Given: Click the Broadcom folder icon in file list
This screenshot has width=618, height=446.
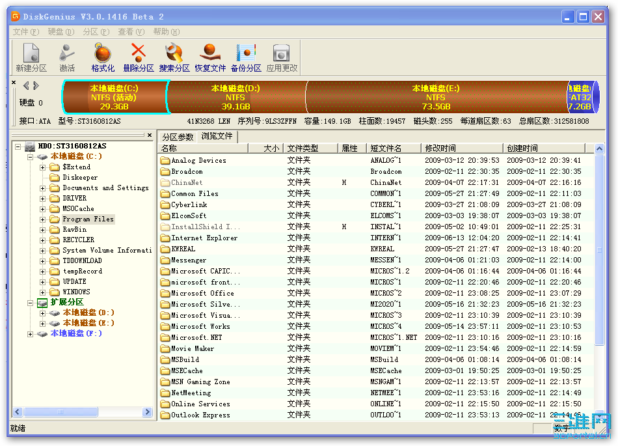Looking at the screenshot, I should 165,171.
